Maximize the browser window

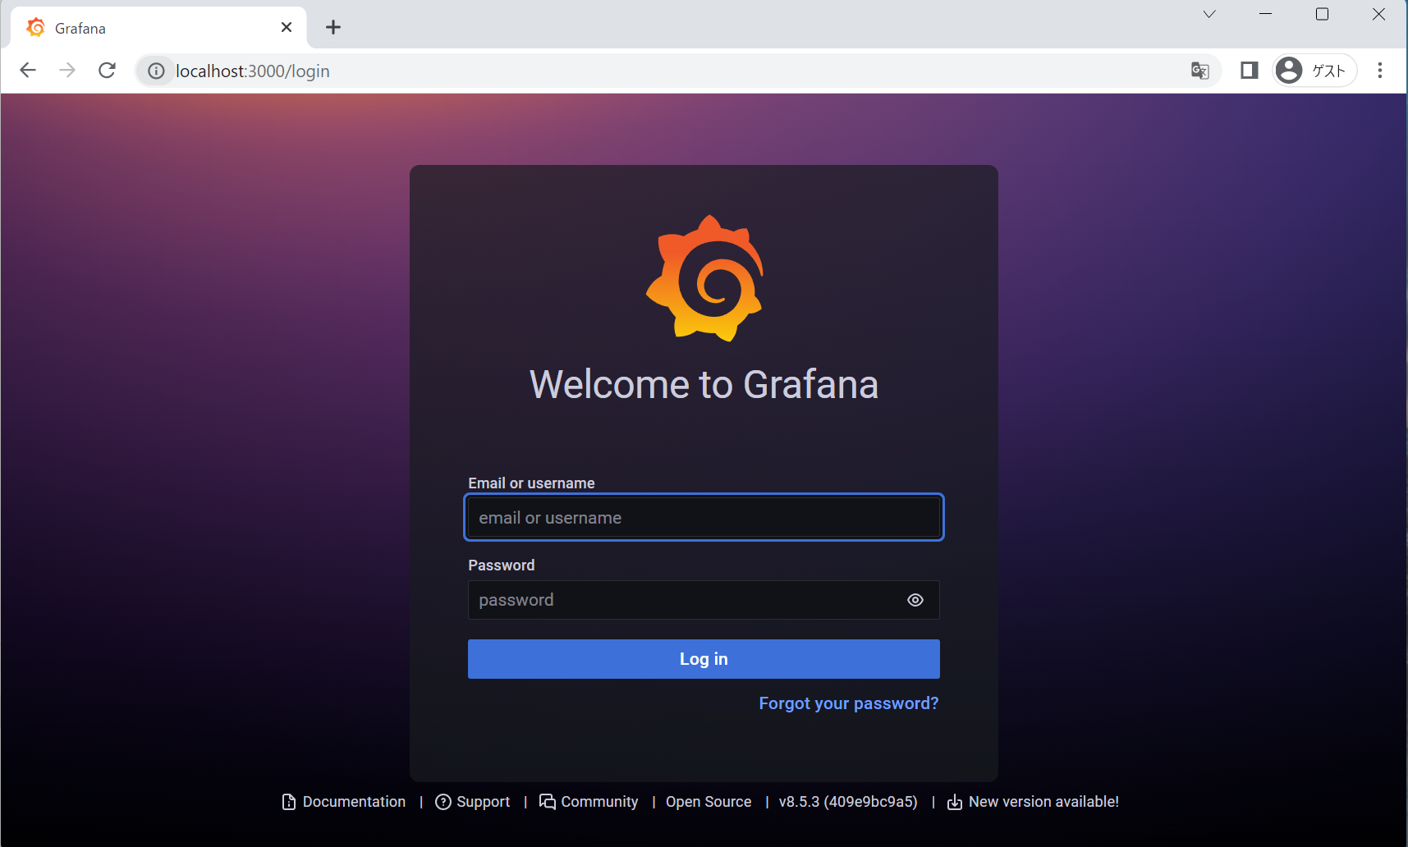(x=1322, y=14)
